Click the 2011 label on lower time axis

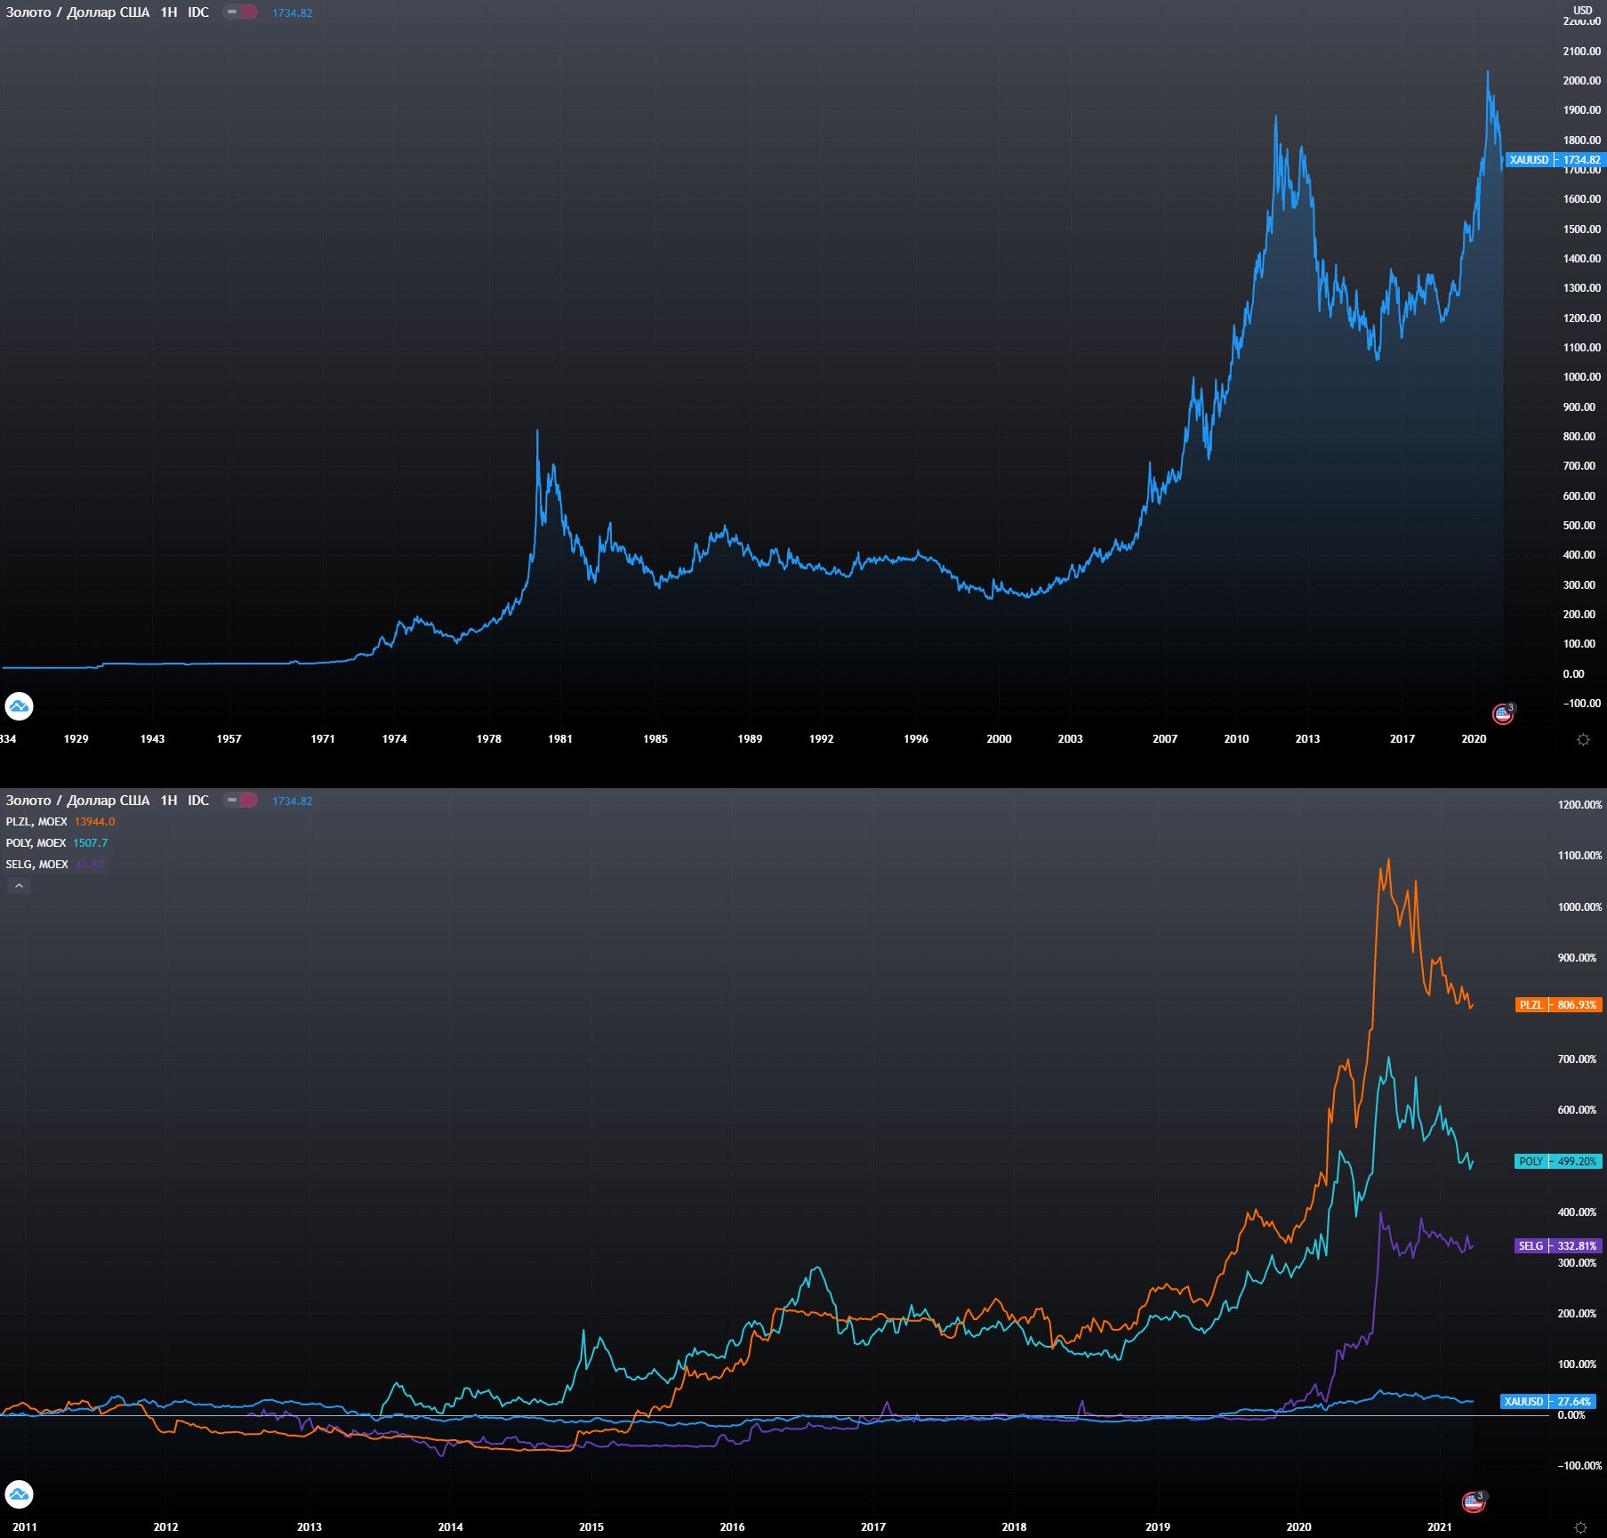click(25, 1527)
